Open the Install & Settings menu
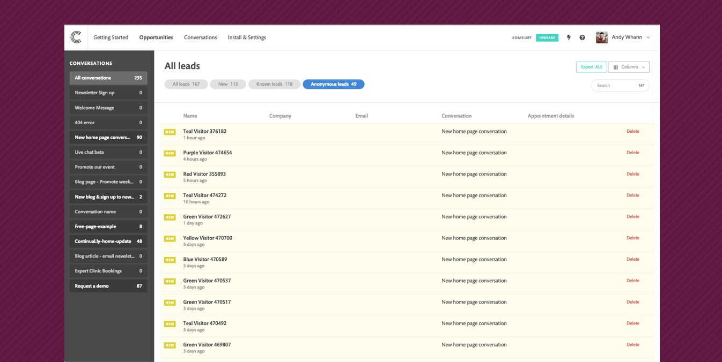The image size is (722, 362). (247, 37)
